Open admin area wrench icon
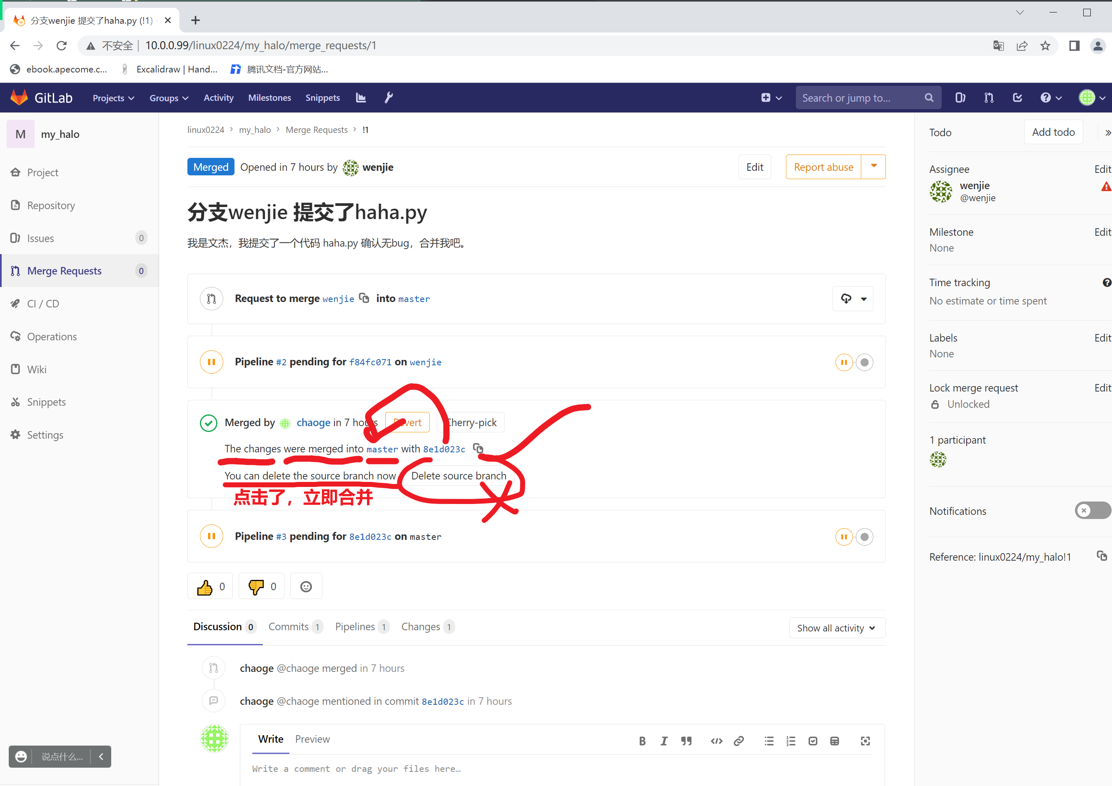 click(x=389, y=98)
